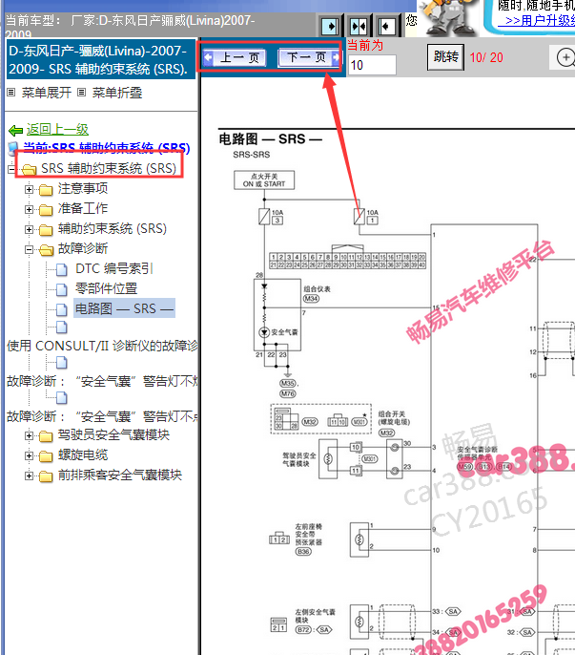575x655 pixels.
Task: Click the page number input field showing 10
Action: (x=371, y=65)
